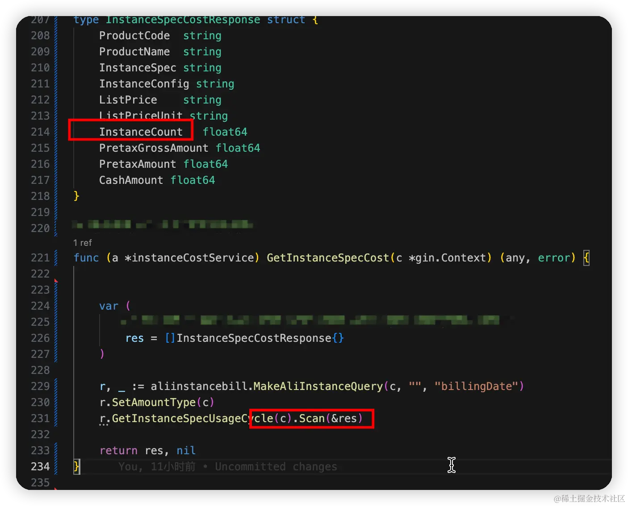The image size is (628, 506).
Task: Click the error return type
Action: tap(554, 258)
